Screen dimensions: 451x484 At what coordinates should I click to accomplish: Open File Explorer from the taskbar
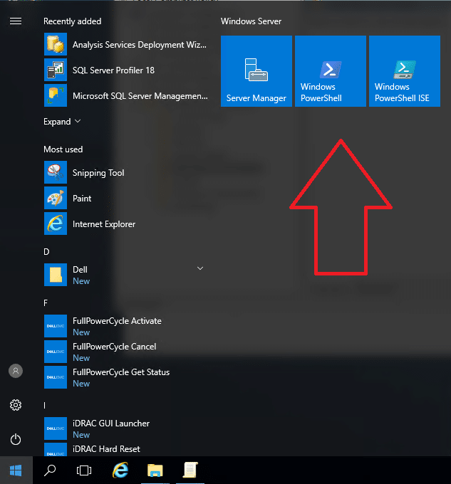(155, 470)
